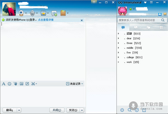Expand the 'work' contact group
Viewport: 168px width, 114px height.
[x=118, y=62]
